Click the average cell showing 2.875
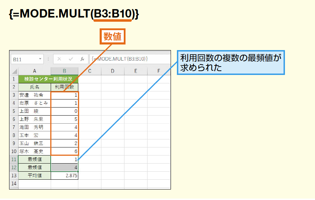Image resolution: width=315 pixels, height=200 pixels. (64, 175)
